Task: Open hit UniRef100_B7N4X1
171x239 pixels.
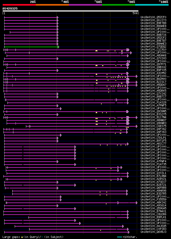Action: pyautogui.click(x=153, y=211)
